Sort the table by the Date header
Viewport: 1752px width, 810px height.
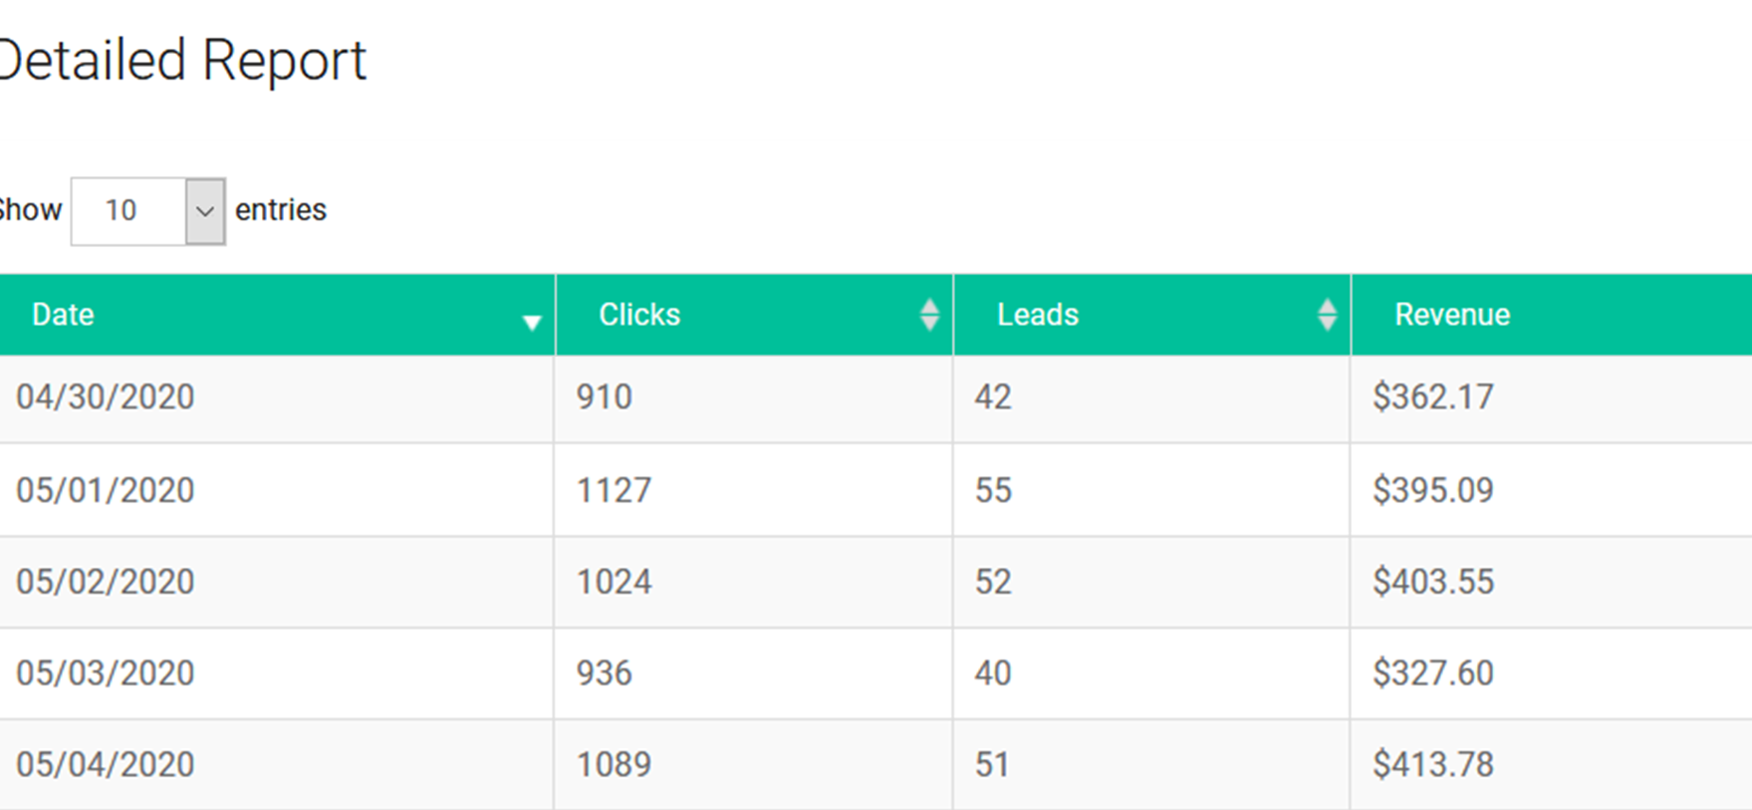pyautogui.click(x=63, y=315)
